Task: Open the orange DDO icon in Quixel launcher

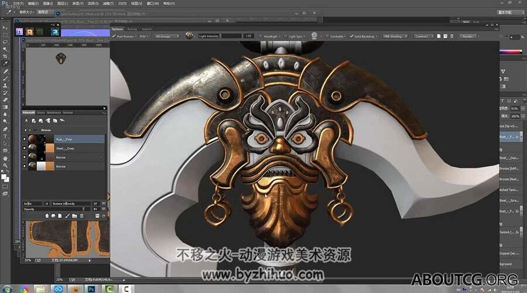Action: coord(30,32)
